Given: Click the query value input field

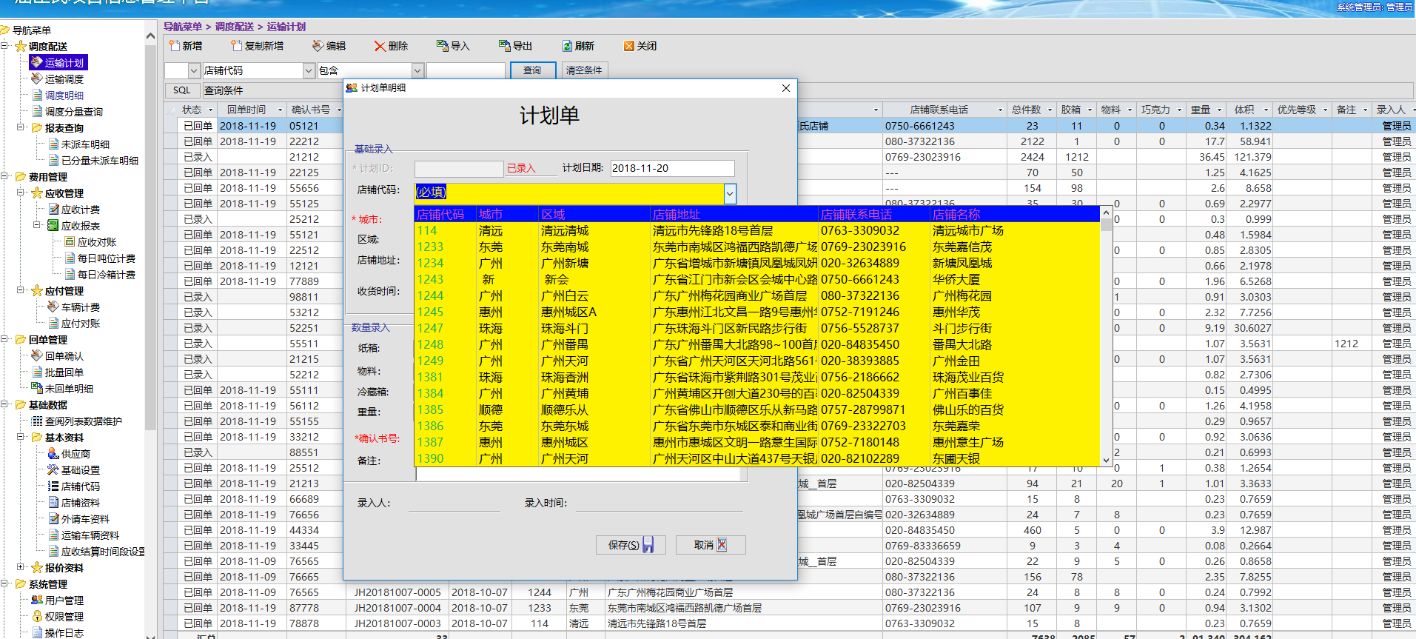Looking at the screenshot, I should pyautogui.click(x=466, y=70).
